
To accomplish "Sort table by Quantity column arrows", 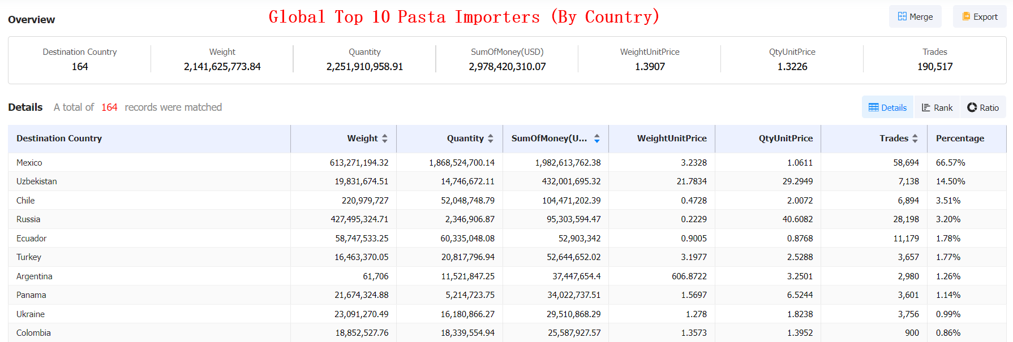I will (491, 138).
